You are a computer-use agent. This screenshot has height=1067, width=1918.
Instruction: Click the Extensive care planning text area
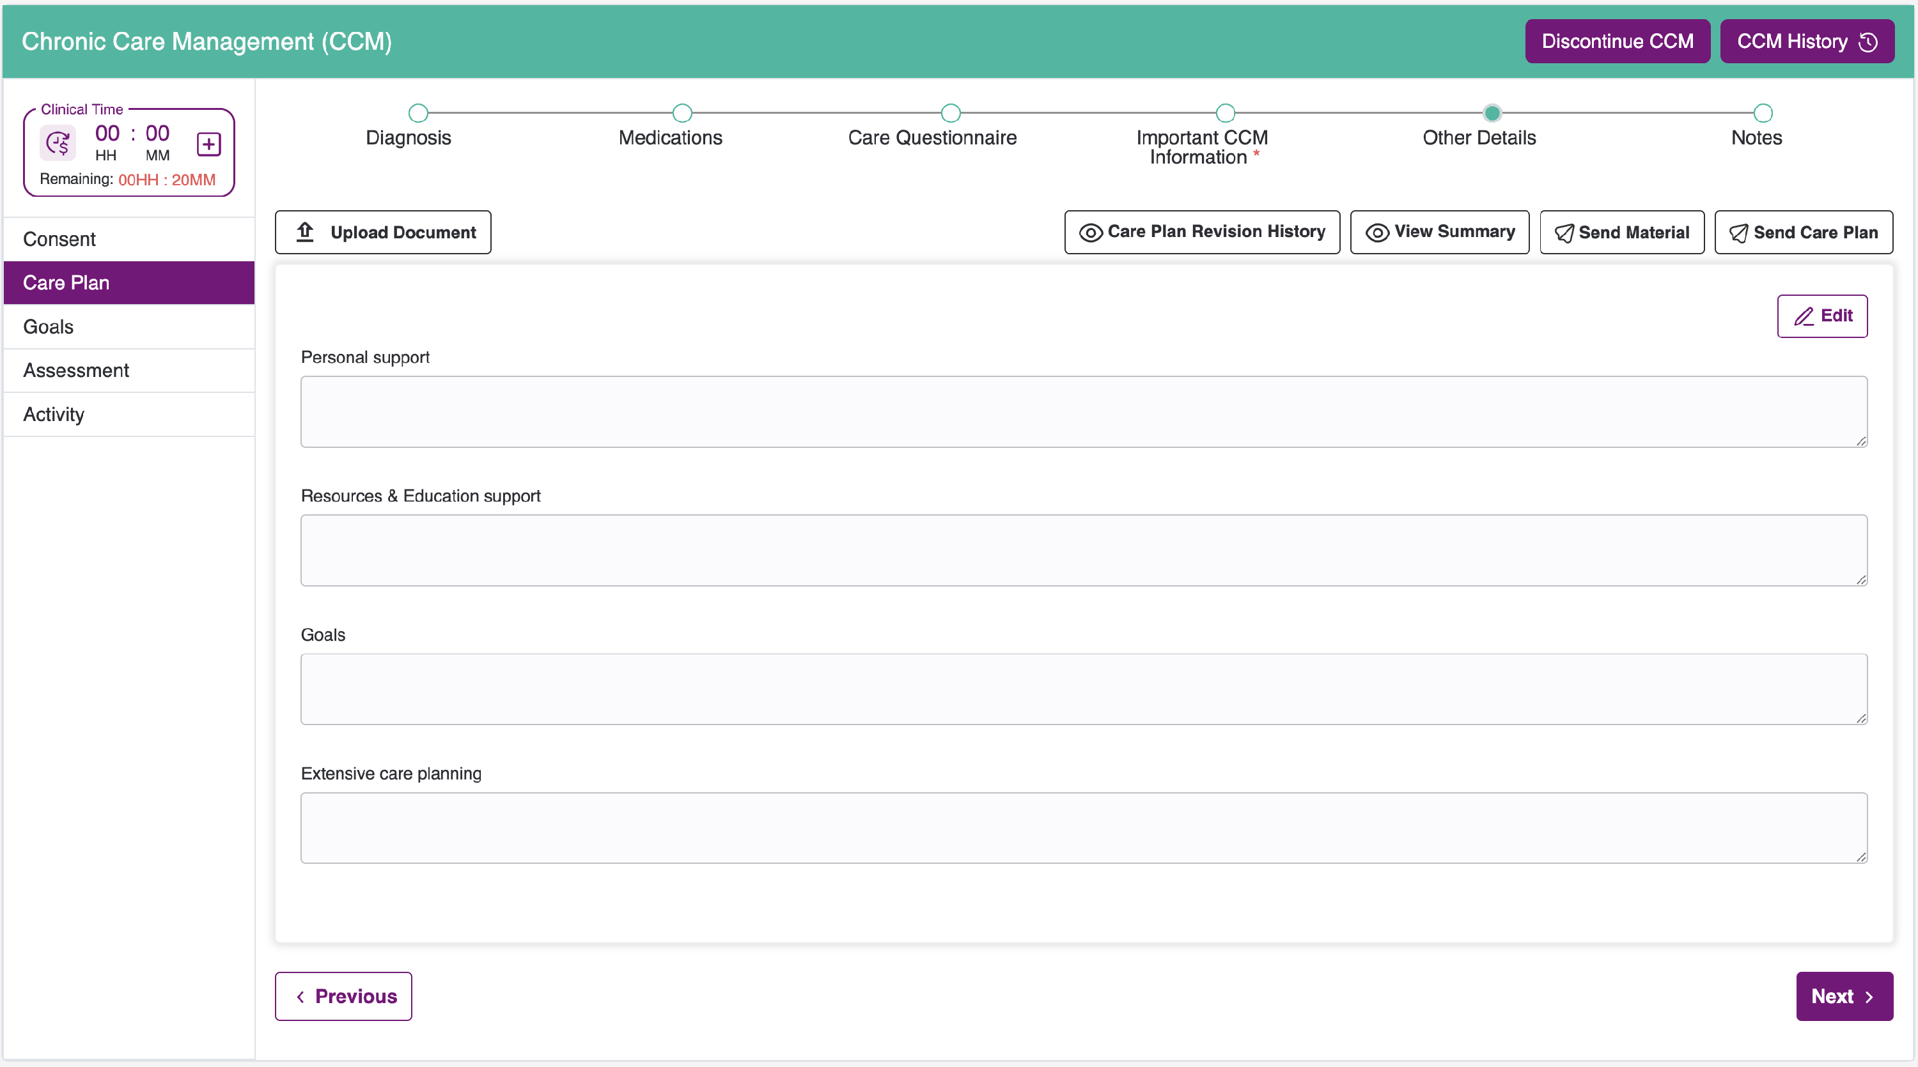(x=1083, y=828)
